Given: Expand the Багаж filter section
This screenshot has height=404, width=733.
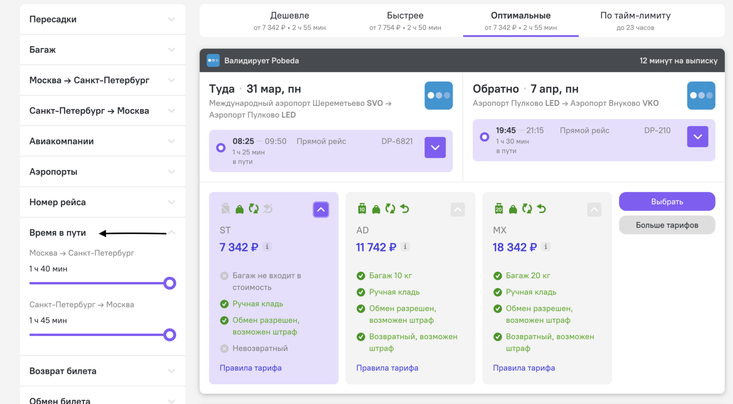Looking at the screenshot, I should point(103,50).
